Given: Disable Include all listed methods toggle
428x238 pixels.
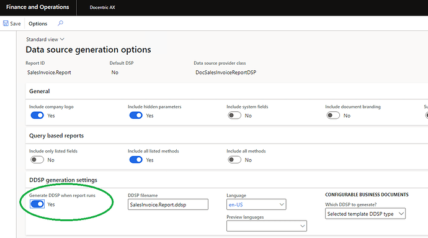Looking at the screenshot, I should pos(136,160).
